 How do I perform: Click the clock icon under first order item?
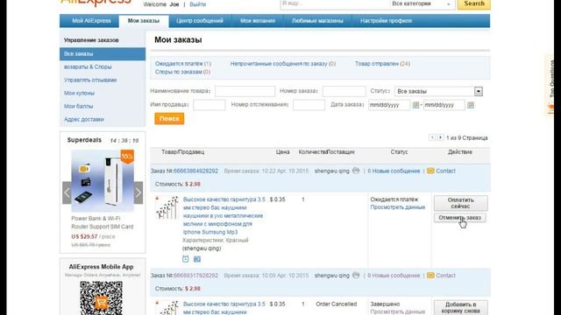tap(185, 259)
